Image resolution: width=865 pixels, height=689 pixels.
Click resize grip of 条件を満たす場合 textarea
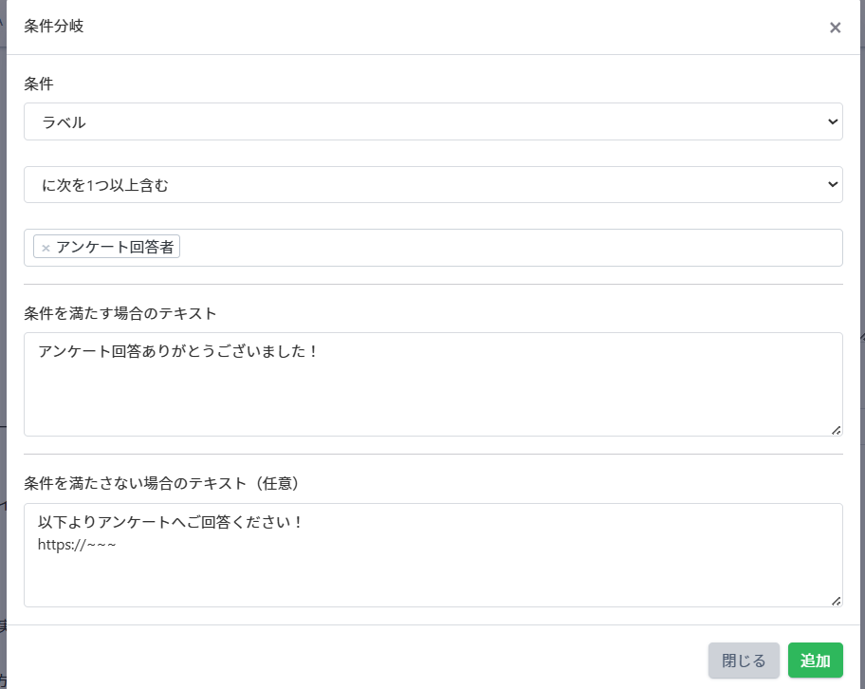pos(836,430)
